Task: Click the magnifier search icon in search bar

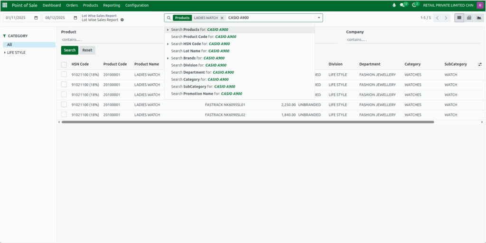Action: pyautogui.click(x=169, y=18)
